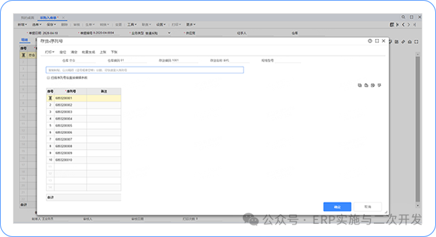
Task: Click the search magnifier icon at top right
Action: point(403,17)
